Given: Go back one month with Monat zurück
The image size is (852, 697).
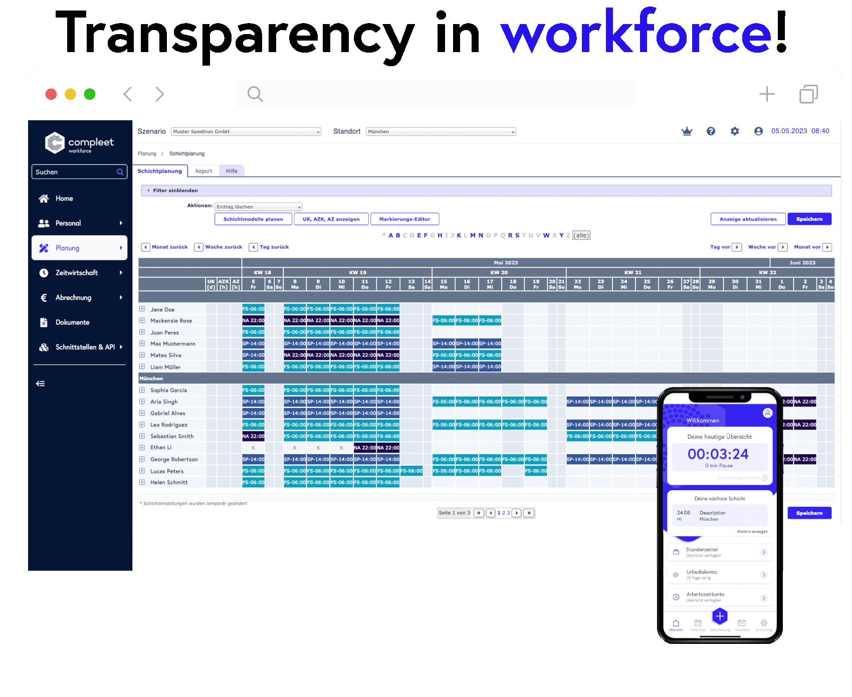Looking at the screenshot, I should pos(165,247).
